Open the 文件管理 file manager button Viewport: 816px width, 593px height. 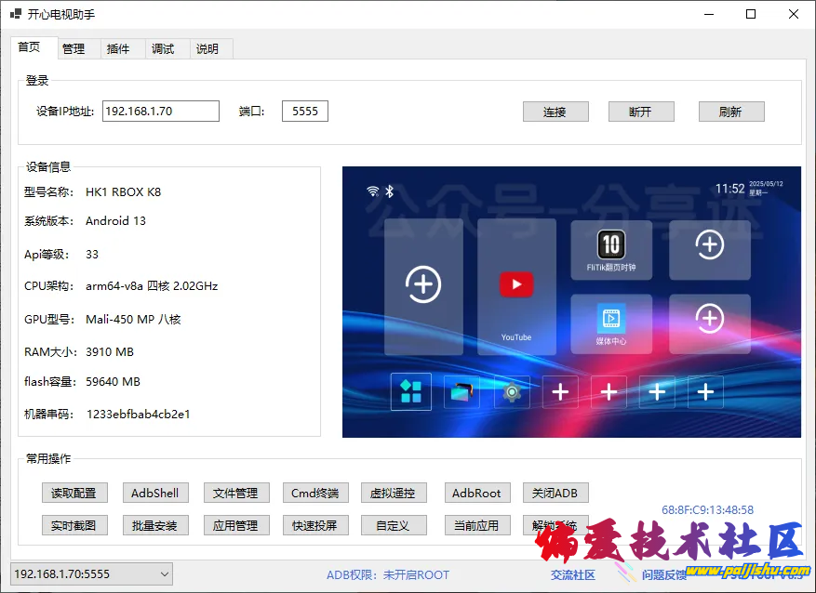pos(235,494)
